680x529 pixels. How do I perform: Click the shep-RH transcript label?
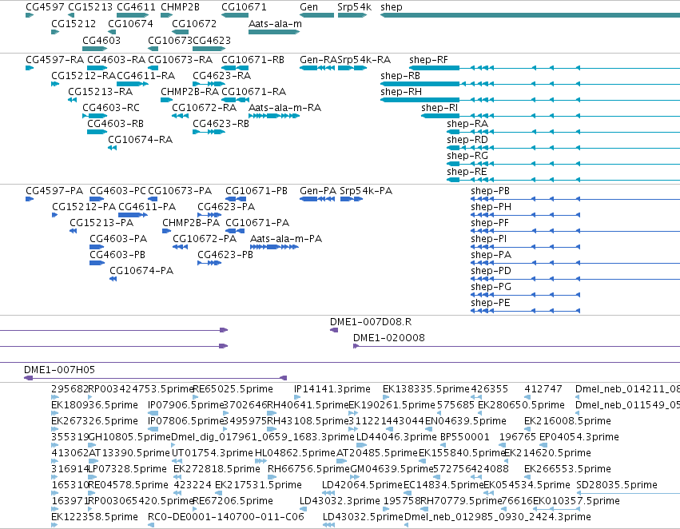(x=400, y=92)
